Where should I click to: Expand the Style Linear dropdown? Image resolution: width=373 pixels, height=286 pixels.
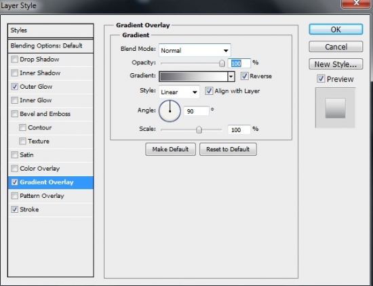click(179, 91)
